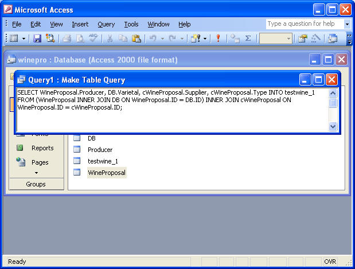This screenshot has width=355, height=269.
Task: Click the Groups bar button
Action: tap(36, 184)
